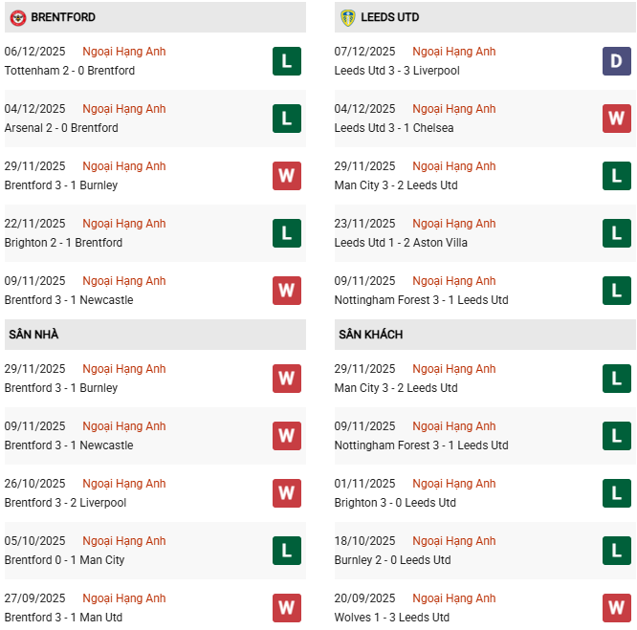Screen dimensions: 637x630
Task: Open Ngoại Hạng Anh link dated 06/12/2025
Action: [x=124, y=52]
